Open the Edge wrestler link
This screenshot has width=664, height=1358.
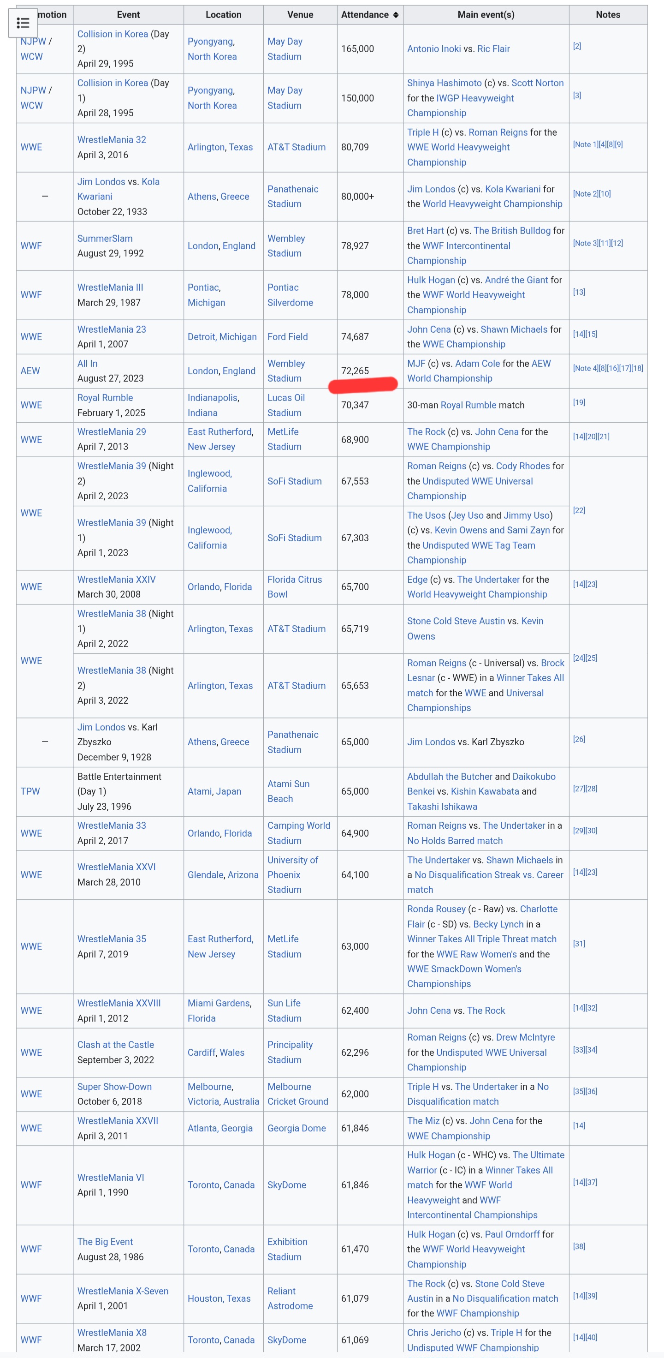[x=417, y=580]
